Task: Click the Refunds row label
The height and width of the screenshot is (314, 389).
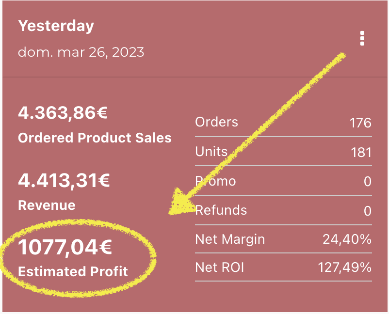Action: 221,210
